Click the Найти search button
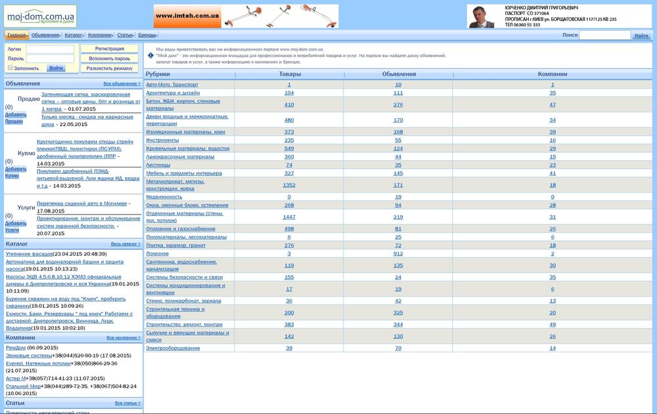657x414 pixels. [x=641, y=35]
